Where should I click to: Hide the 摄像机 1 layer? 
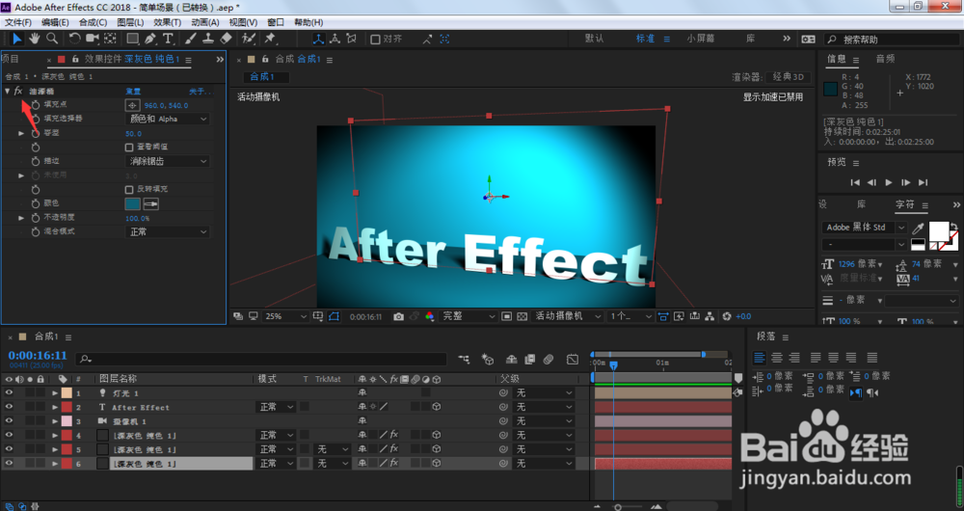[9, 421]
